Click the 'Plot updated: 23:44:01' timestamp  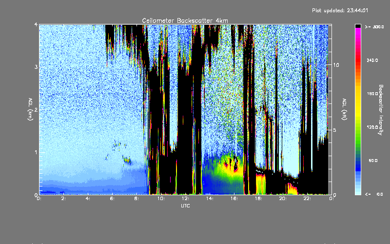[x=340, y=10]
